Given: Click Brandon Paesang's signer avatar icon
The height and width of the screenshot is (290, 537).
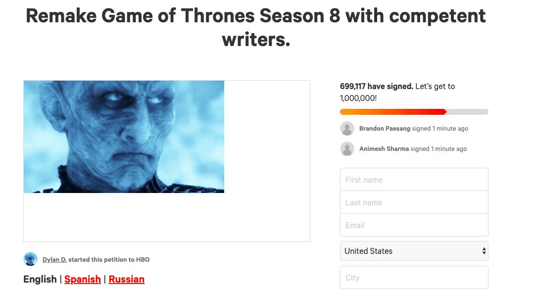Looking at the screenshot, I should click(347, 129).
